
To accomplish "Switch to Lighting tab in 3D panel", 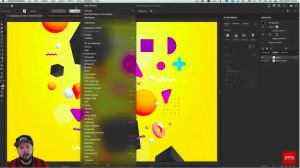I will (x=245, y=24).
